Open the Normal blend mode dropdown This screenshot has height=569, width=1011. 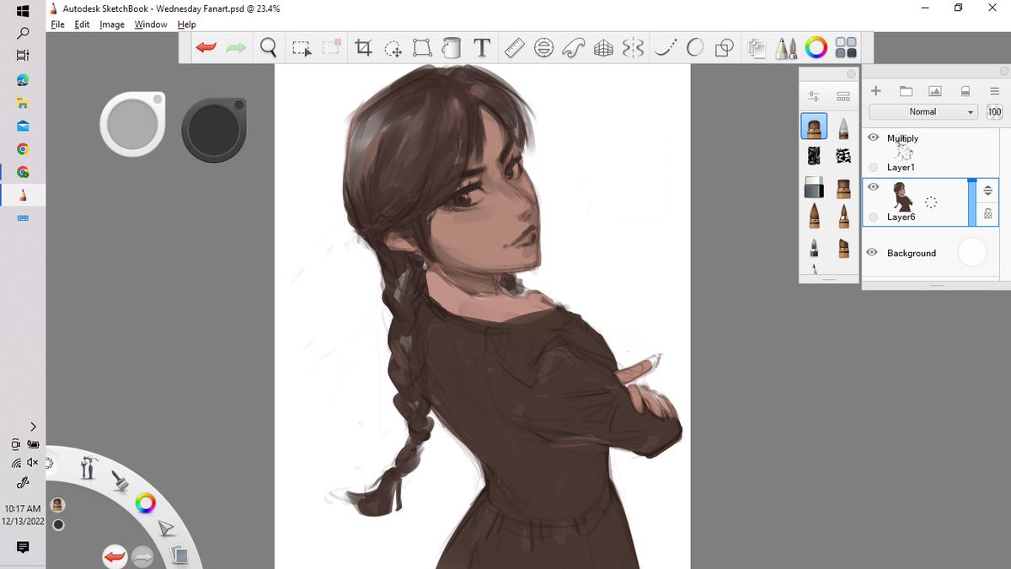pos(923,111)
